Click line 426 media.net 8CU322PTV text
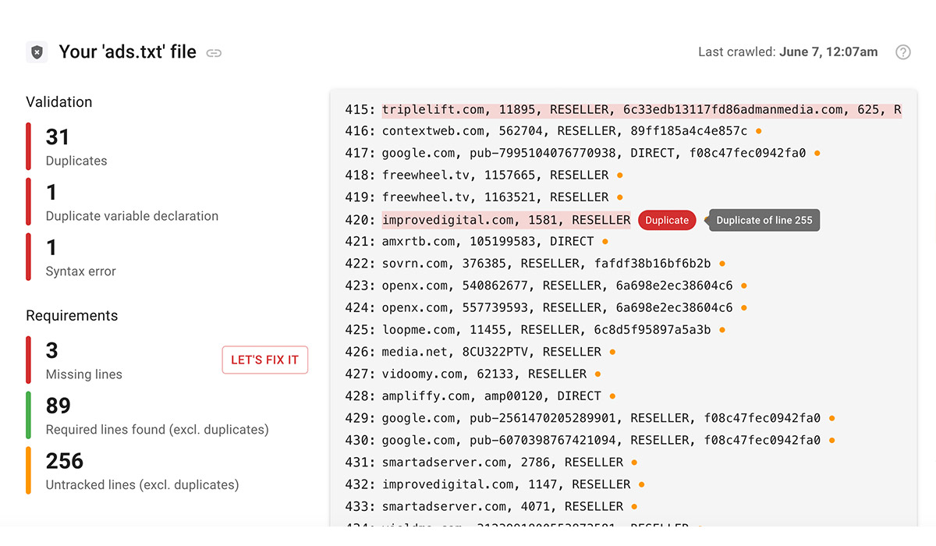This screenshot has width=936, height=546. (491, 353)
